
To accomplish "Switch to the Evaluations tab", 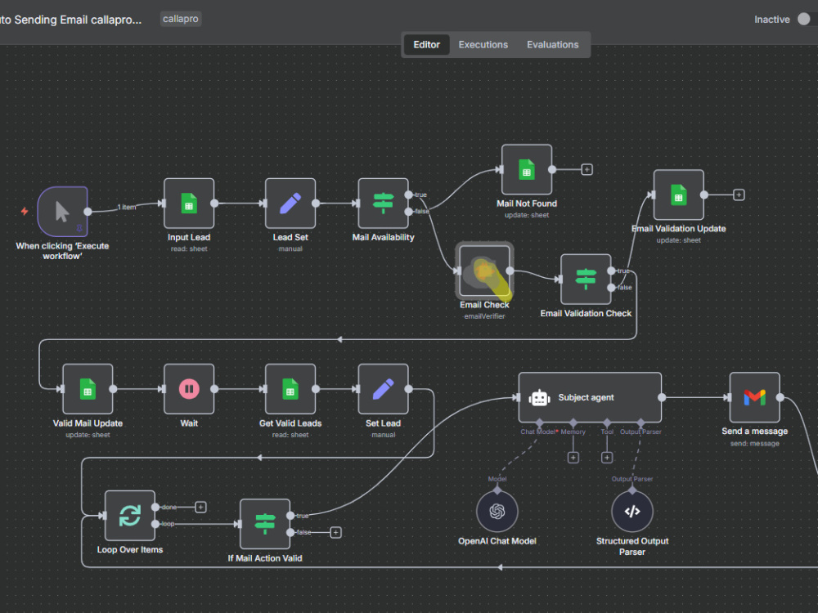I will click(x=552, y=45).
